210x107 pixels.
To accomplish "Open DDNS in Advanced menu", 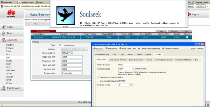I will [9, 61].
